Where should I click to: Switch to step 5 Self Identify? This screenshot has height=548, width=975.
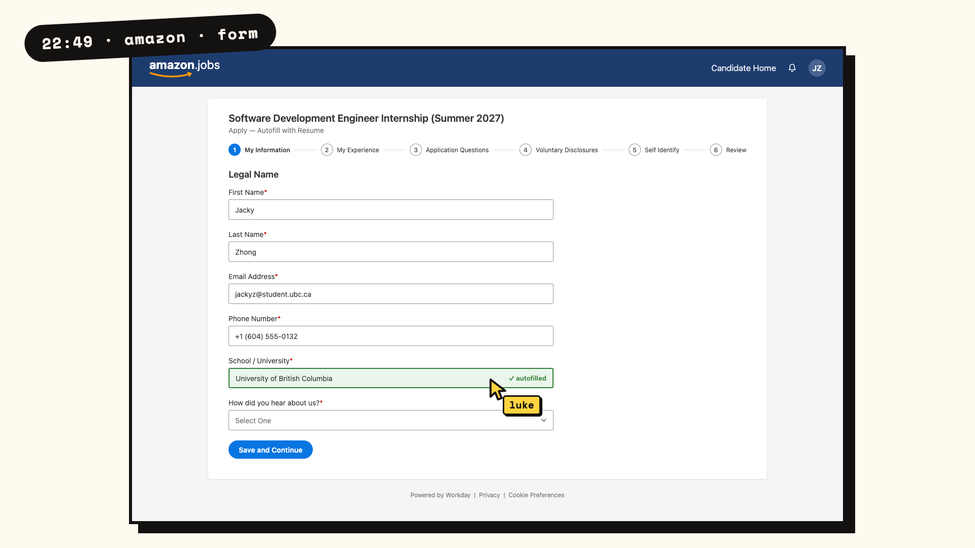click(x=654, y=150)
